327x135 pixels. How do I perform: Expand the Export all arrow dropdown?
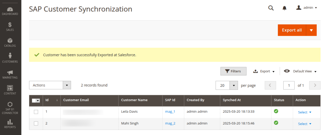(x=311, y=30)
